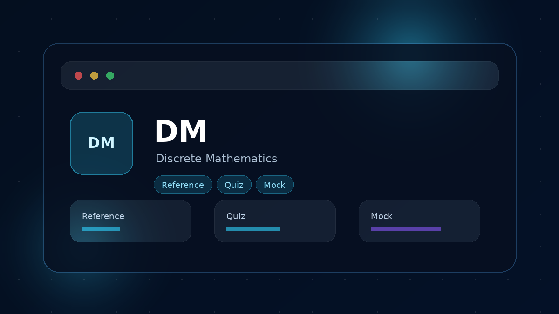The width and height of the screenshot is (559, 314).
Task: Open the Reference card
Action: click(x=130, y=221)
